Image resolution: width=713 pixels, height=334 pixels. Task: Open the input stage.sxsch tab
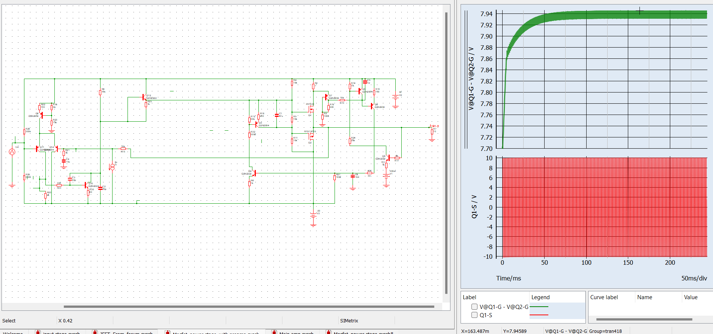coord(57,332)
